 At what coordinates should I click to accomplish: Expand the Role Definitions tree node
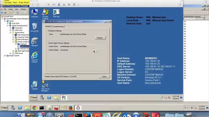(13, 39)
